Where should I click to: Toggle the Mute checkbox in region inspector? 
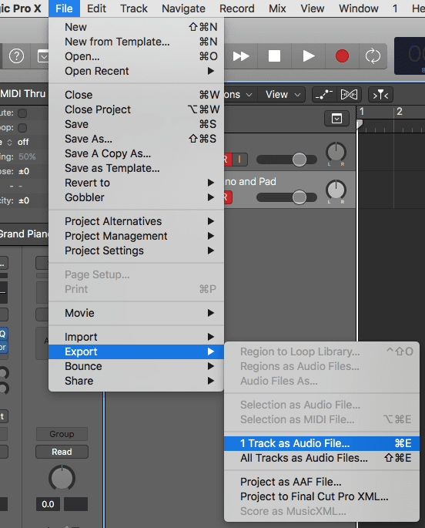(22, 113)
